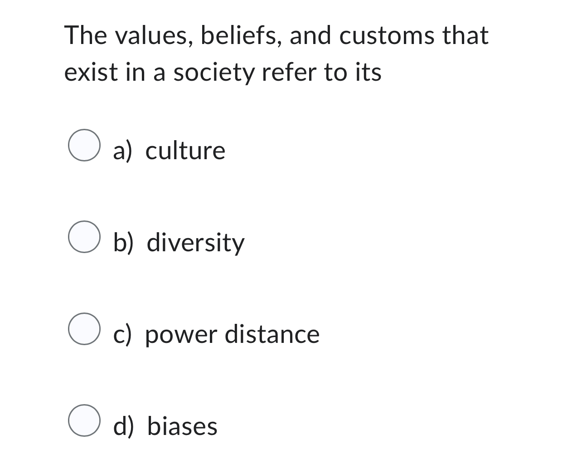Image resolution: width=582 pixels, height=459 pixels.
Task: Click the answer text 'power distance'
Action: [233, 334]
